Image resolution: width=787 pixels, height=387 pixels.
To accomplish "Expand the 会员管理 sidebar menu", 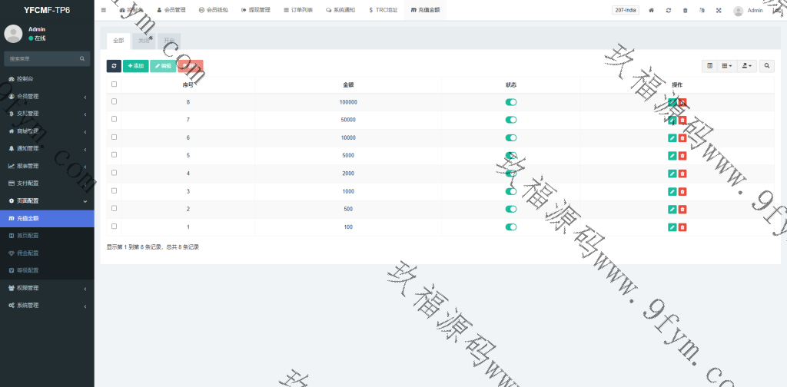I will [46, 96].
